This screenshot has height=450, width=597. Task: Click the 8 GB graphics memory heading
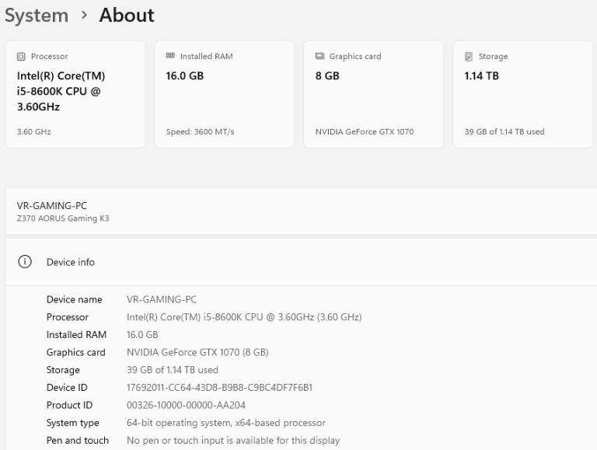pyautogui.click(x=326, y=76)
